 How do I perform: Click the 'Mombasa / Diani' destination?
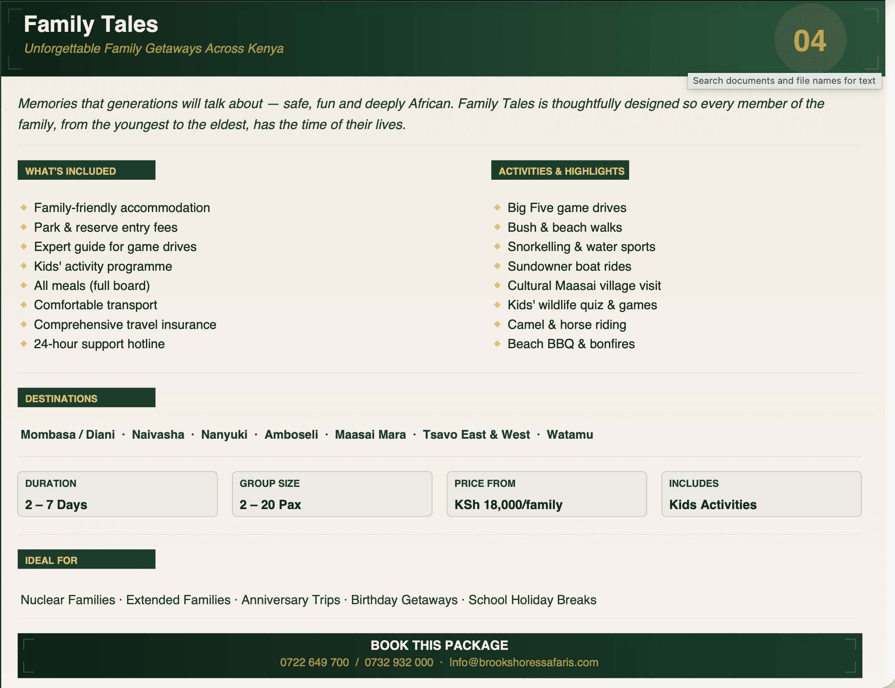pyautogui.click(x=68, y=435)
